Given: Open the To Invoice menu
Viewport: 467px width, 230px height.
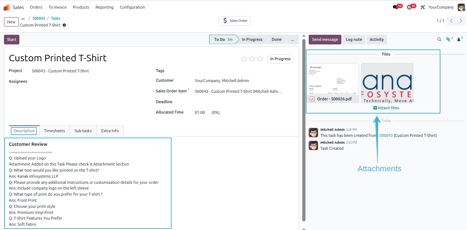Looking at the screenshot, I should coord(57,7).
